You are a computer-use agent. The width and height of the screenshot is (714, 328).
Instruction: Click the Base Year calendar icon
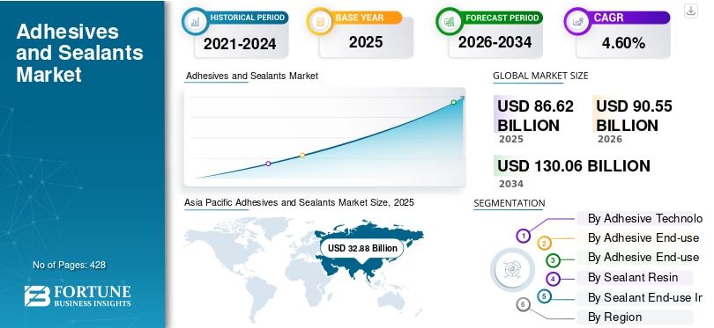320,21
